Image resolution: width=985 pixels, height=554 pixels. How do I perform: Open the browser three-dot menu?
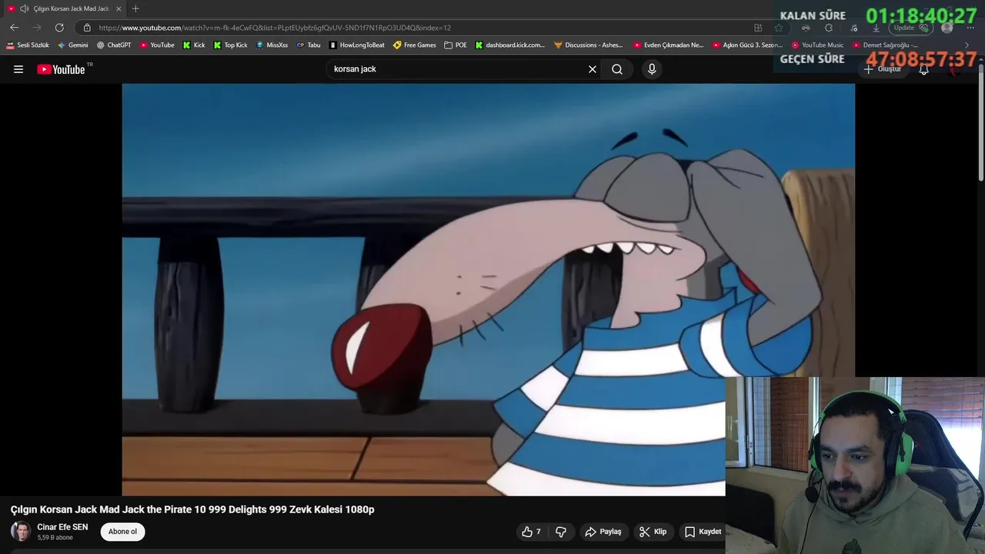click(x=970, y=28)
